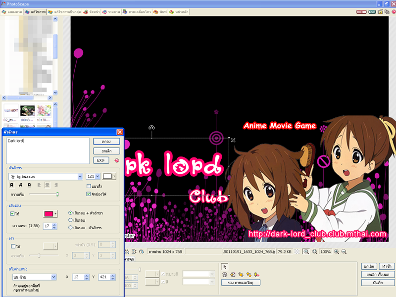Select the เส้นรอบ + ตัวอักษร radio option
The width and height of the screenshot is (396, 297).
pos(70,213)
